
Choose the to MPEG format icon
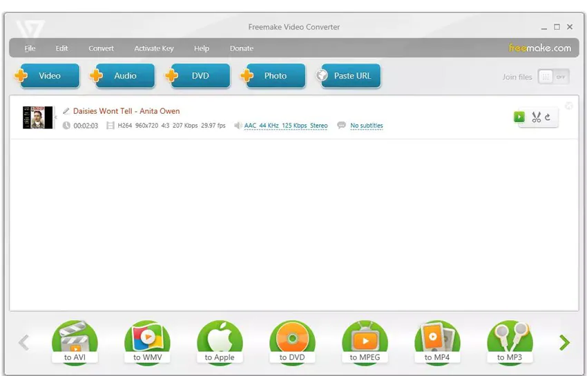365,342
